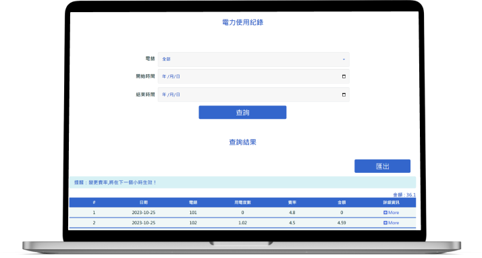Click the 匯出 export button
Image resolution: width=482 pixels, height=258 pixels.
(x=382, y=166)
